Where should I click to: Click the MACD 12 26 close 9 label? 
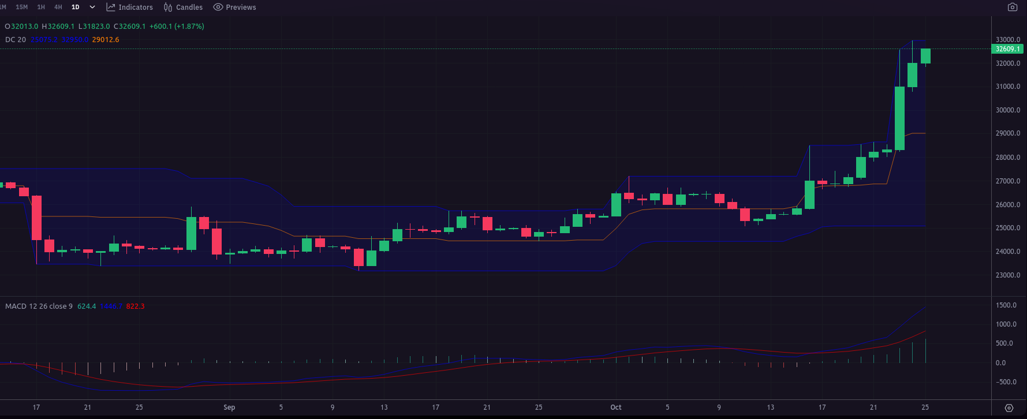point(39,306)
